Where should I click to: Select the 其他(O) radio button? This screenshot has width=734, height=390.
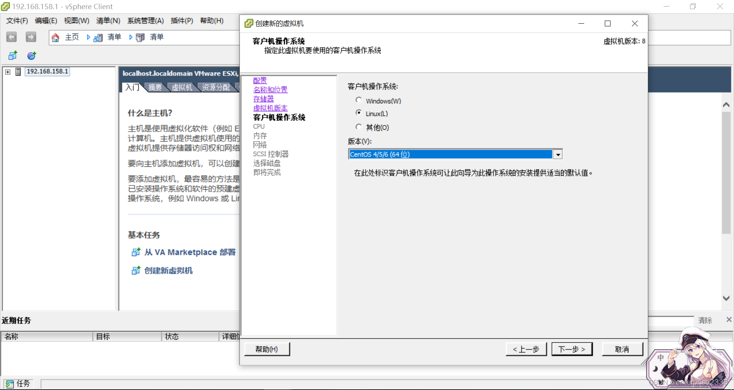click(359, 126)
